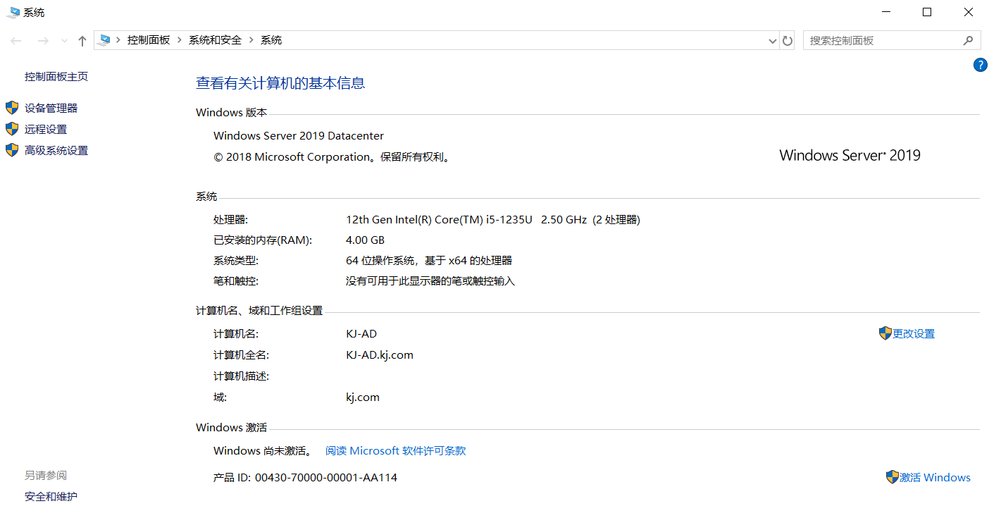Close the 系统 window
989x506 pixels.
click(968, 12)
